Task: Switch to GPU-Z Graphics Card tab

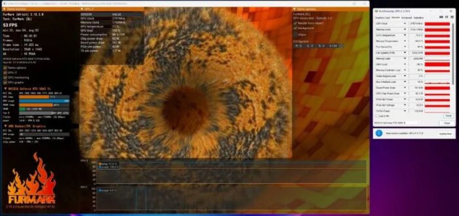Action: tap(382, 18)
